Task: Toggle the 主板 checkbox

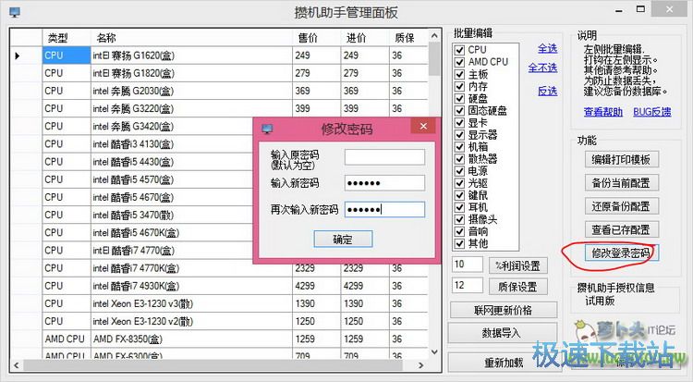Action: [x=459, y=74]
